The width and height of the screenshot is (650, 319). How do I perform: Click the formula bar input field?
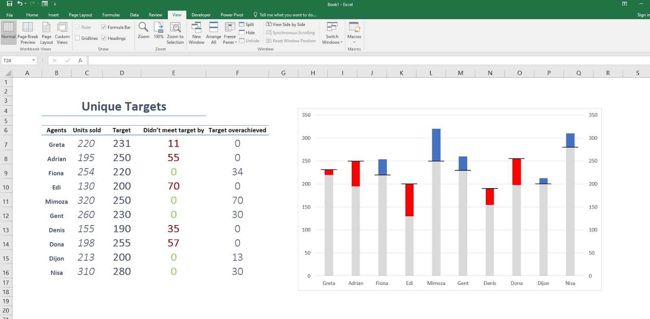369,60
